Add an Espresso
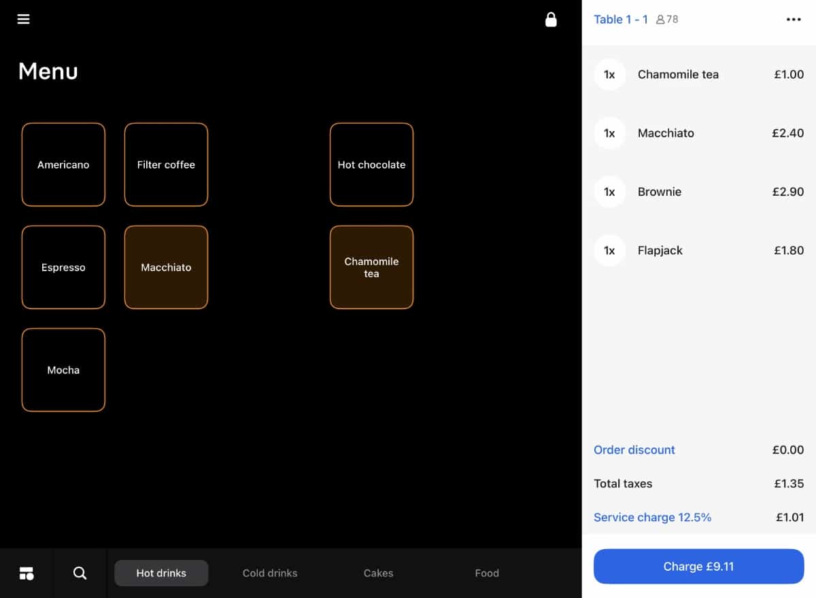 click(x=63, y=267)
